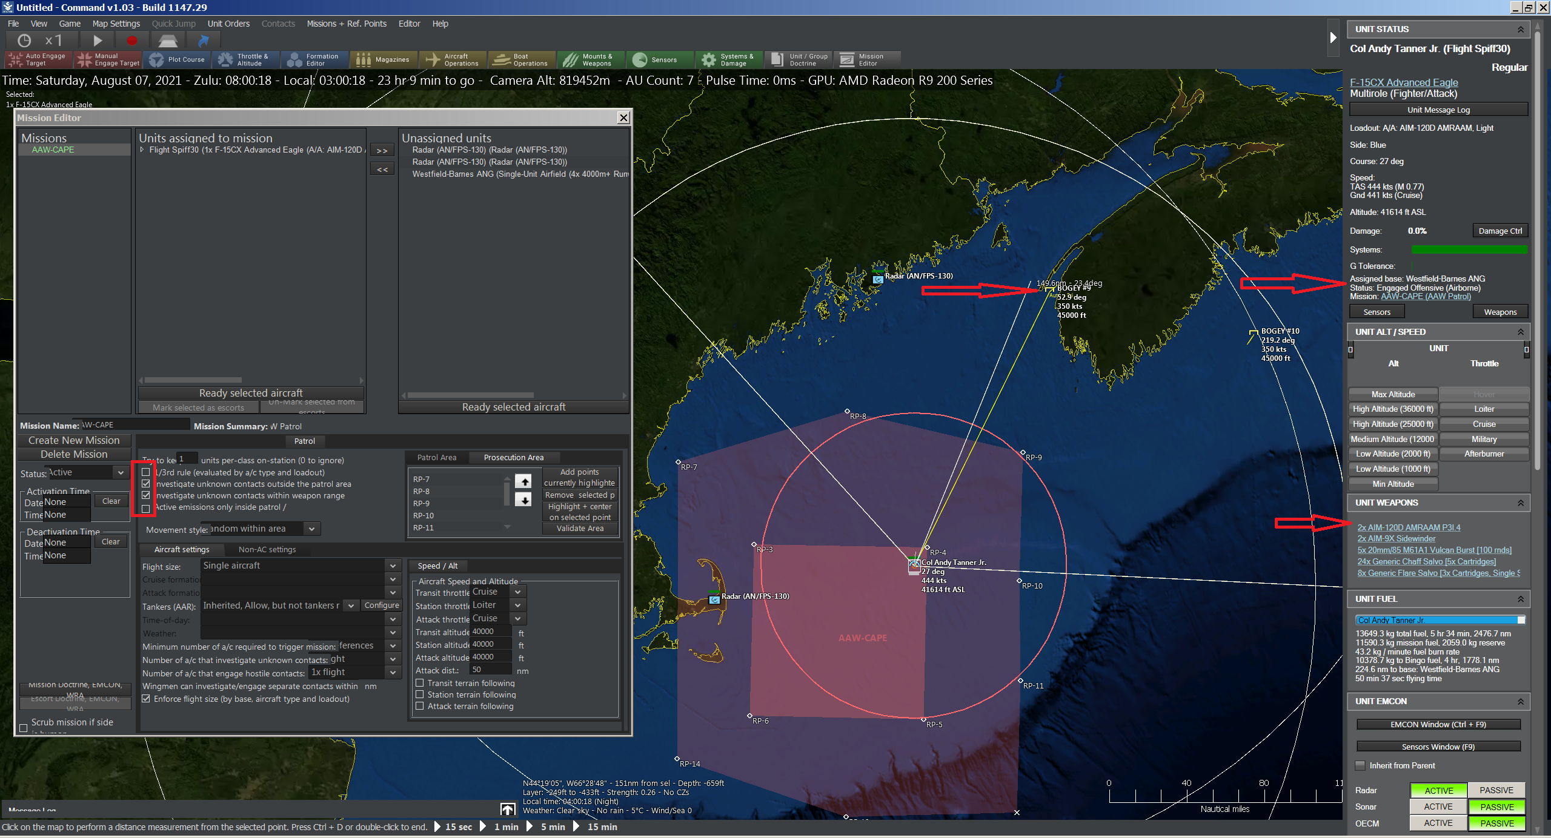The image size is (1551, 838).
Task: Click Create New Mission button
Action: pos(74,440)
